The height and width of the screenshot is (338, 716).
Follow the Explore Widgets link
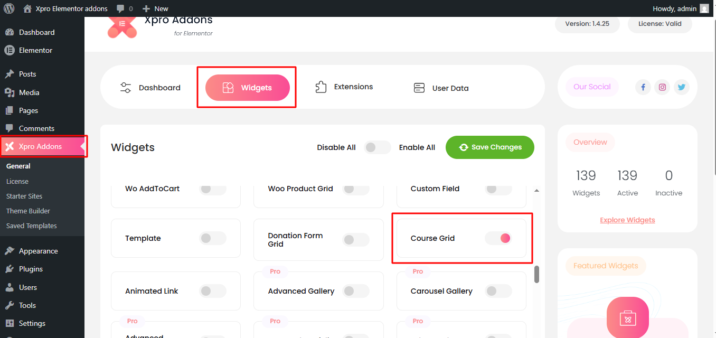(x=627, y=220)
